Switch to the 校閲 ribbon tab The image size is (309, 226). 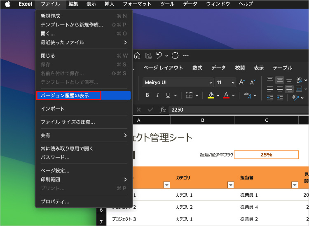pyautogui.click(x=240, y=68)
